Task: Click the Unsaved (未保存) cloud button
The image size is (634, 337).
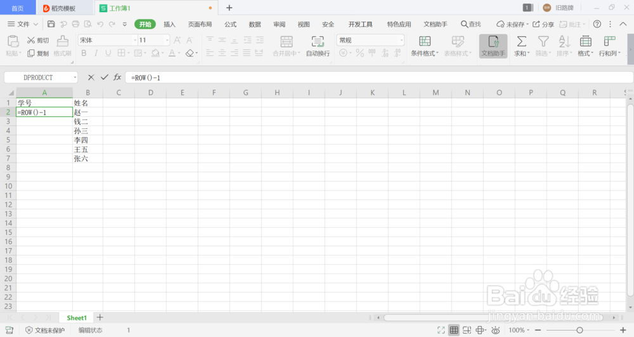Action: click(512, 24)
